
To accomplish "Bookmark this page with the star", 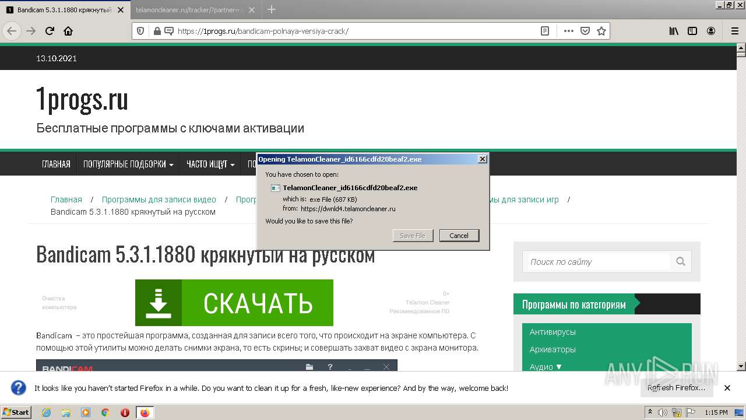I will tap(601, 31).
